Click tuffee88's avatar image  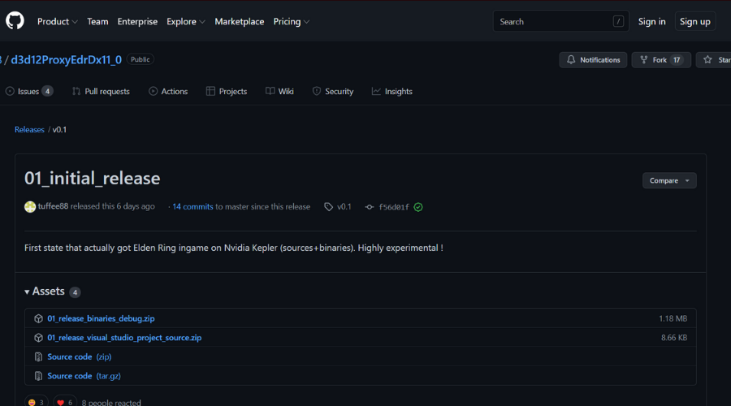30,207
